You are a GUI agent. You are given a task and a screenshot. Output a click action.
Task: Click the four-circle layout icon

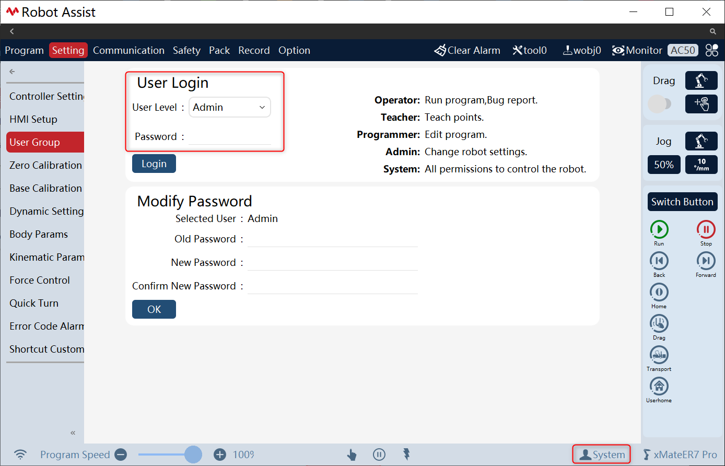click(x=712, y=50)
